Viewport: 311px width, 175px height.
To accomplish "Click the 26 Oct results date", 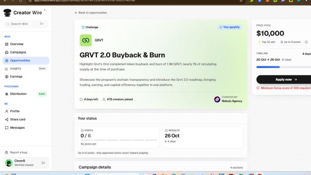I will [x=172, y=136].
